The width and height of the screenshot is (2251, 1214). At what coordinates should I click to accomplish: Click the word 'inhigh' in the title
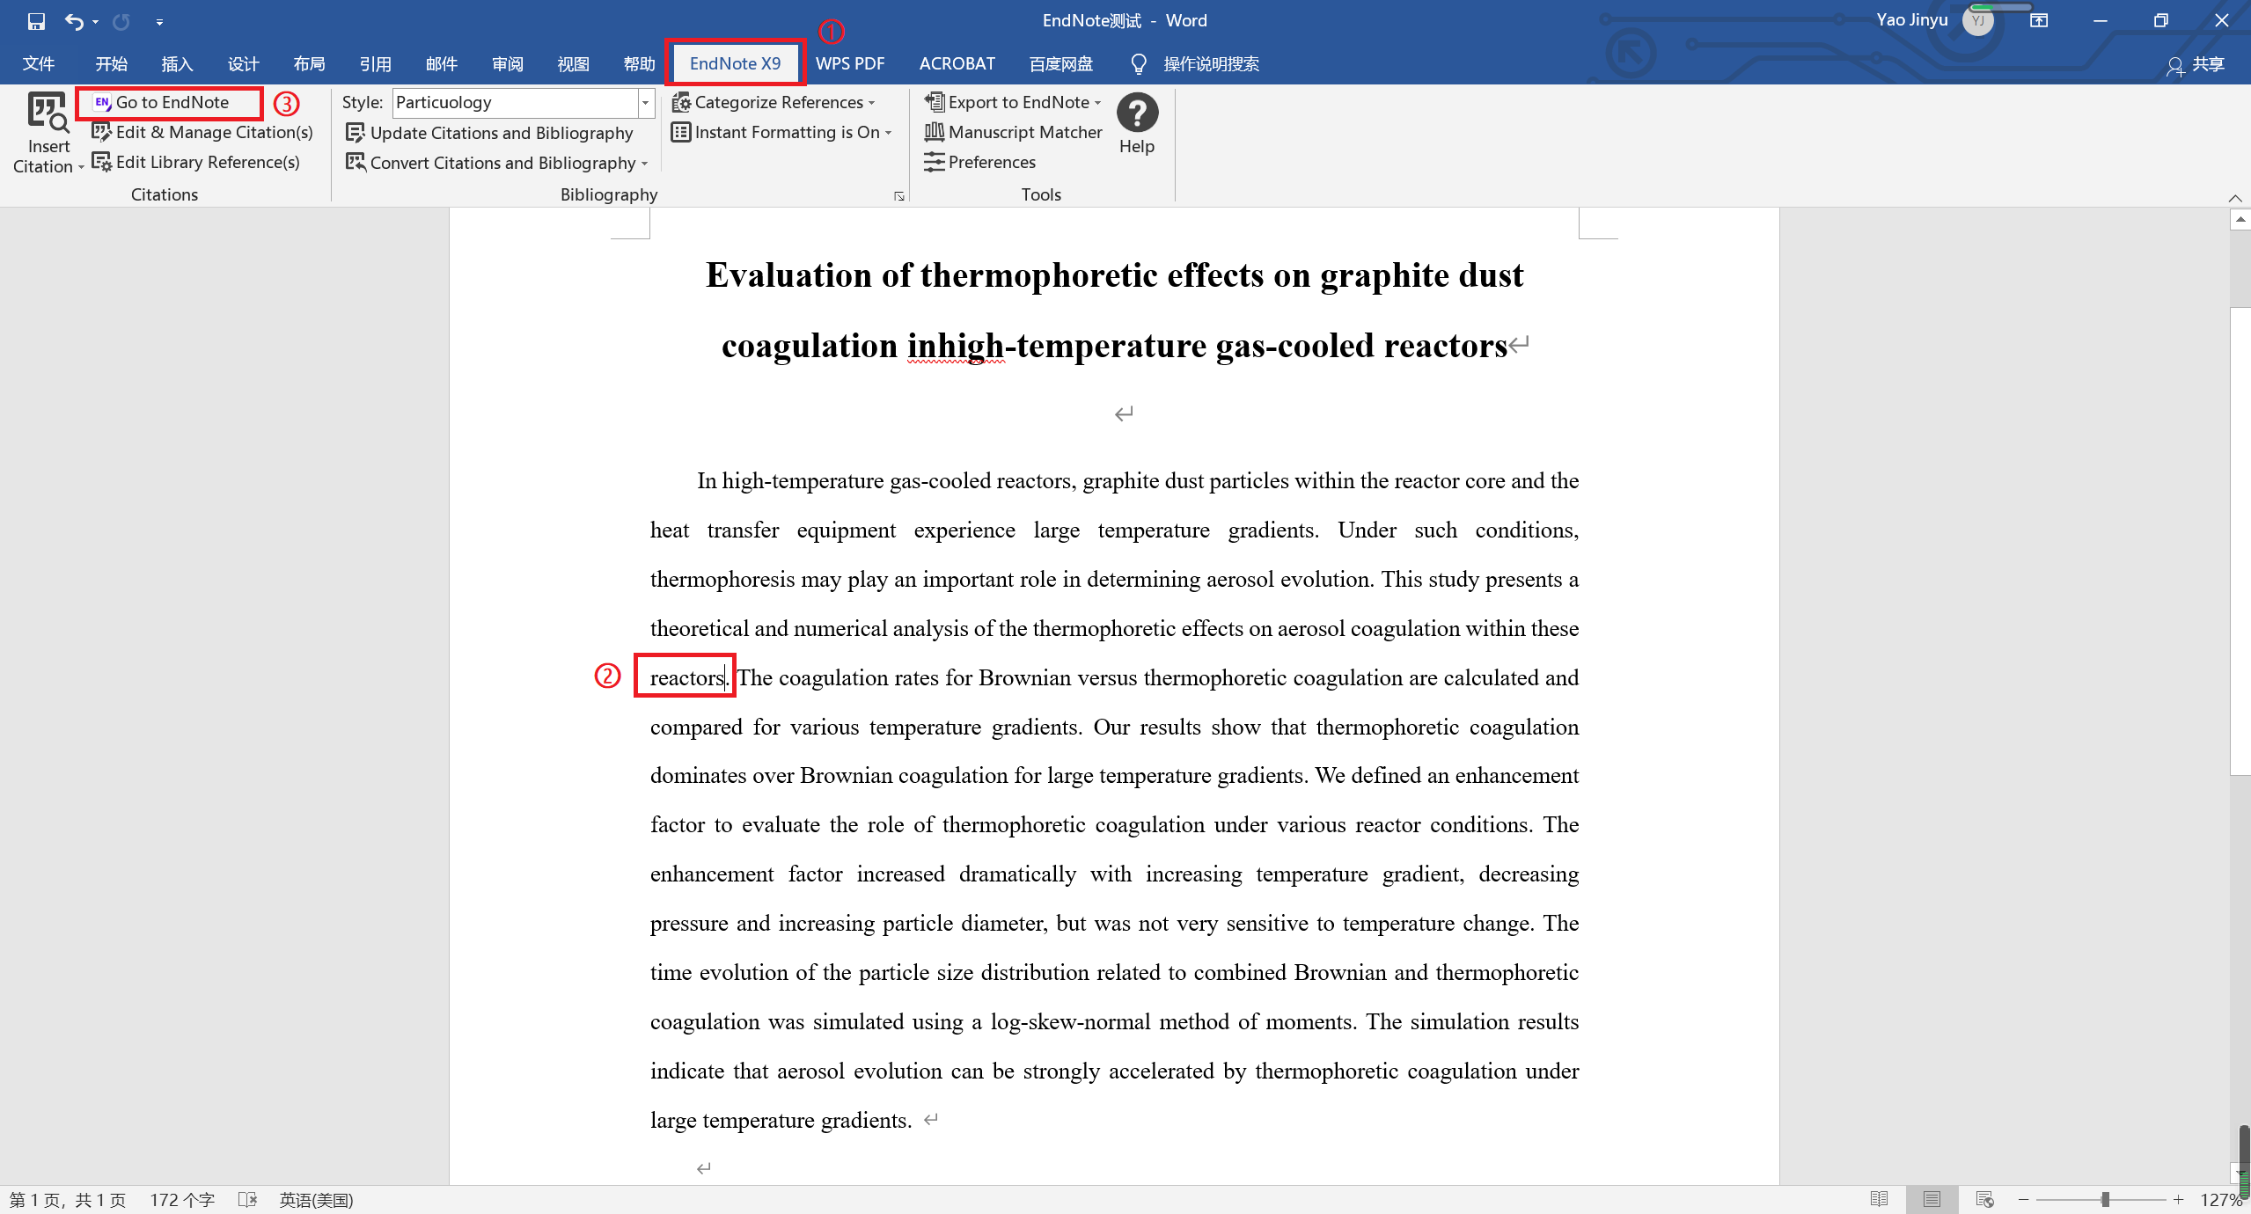[956, 346]
